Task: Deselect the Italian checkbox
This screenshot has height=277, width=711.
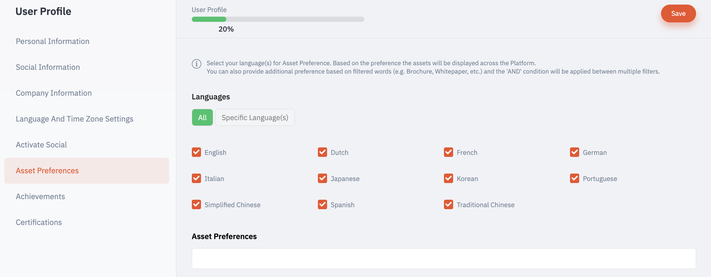Action: pos(196,178)
